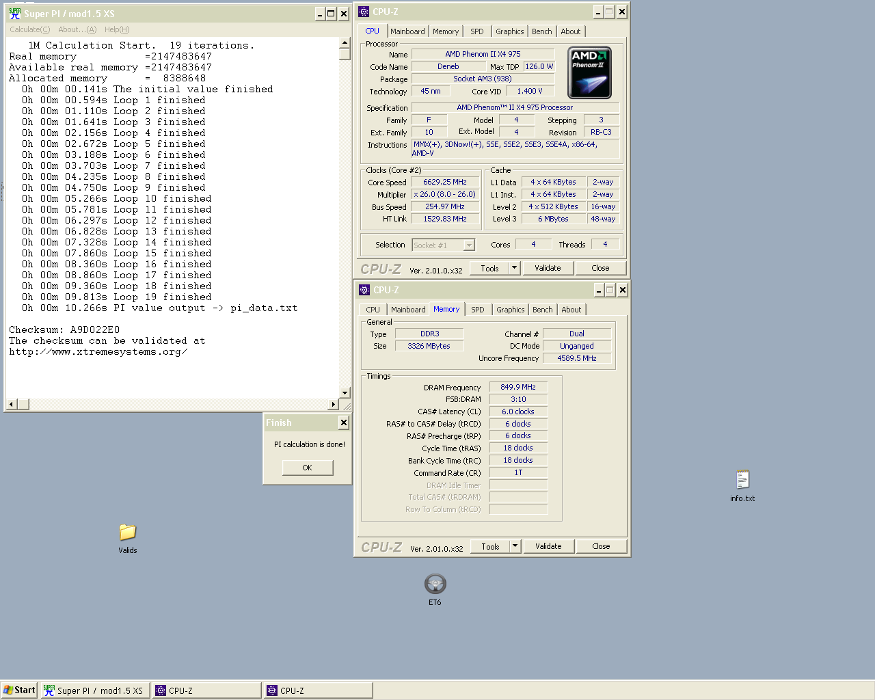Screen dimensions: 875x700
Task: Click the FSB:DRAM 3:10 ratio value
Action: click(x=518, y=399)
